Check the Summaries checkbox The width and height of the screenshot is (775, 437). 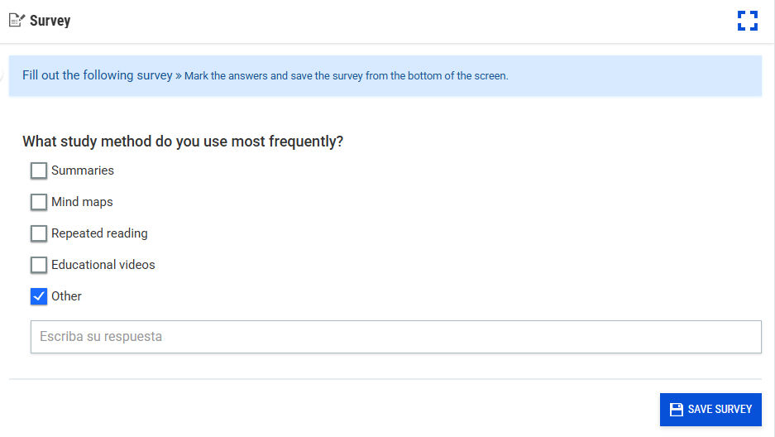click(x=39, y=170)
